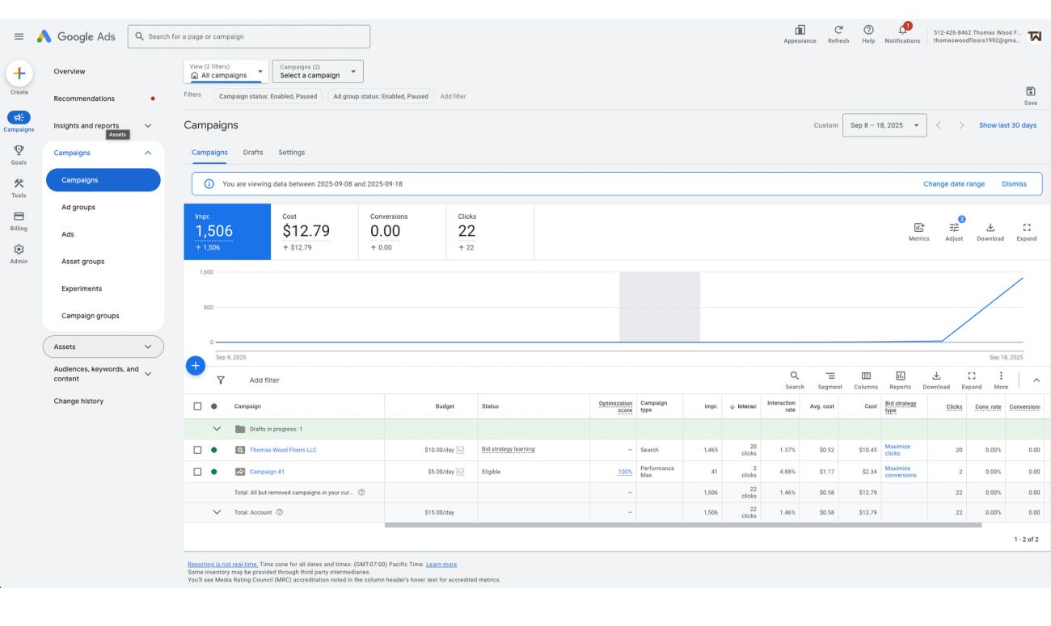
Task: Open the Sep 8 – 18, 2025 date dropdown
Action: pos(884,125)
